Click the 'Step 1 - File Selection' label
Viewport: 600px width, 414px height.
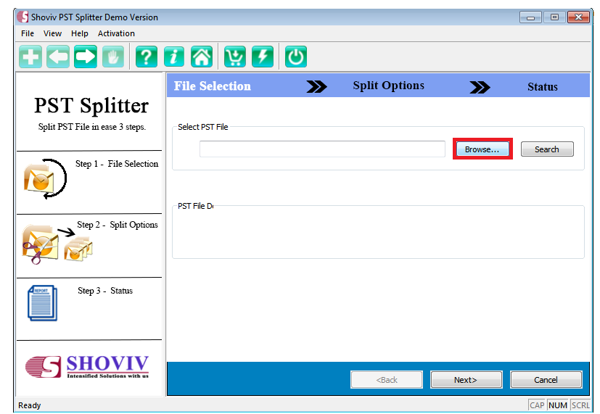(117, 164)
